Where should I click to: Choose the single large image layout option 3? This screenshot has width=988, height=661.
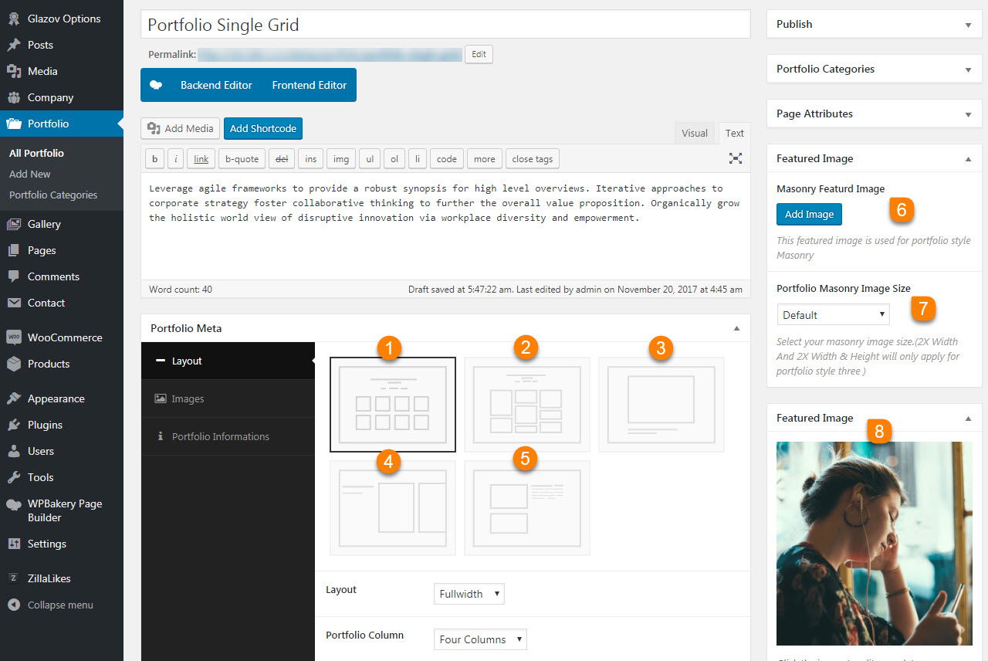pyautogui.click(x=661, y=404)
